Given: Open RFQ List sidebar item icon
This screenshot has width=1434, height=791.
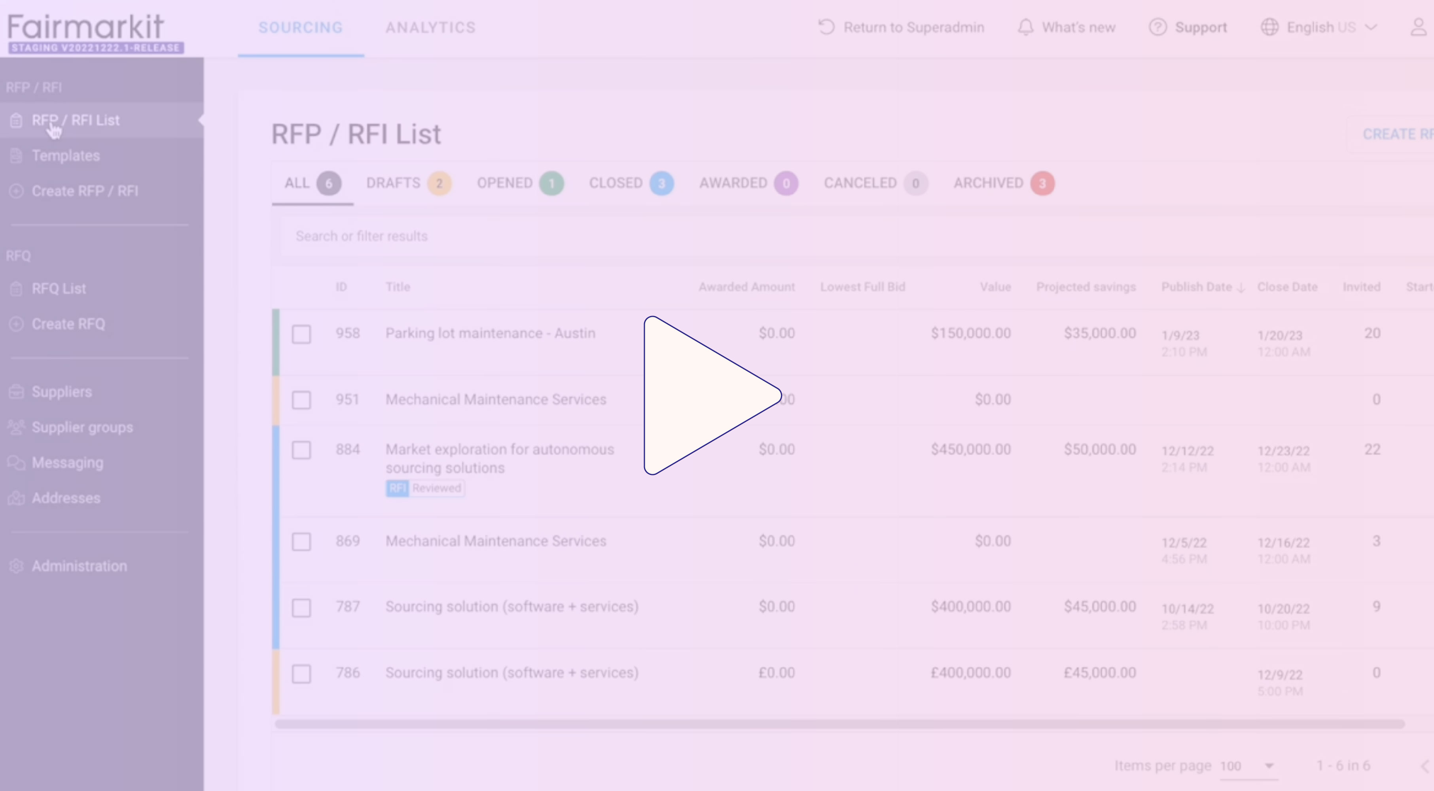Looking at the screenshot, I should coord(16,288).
